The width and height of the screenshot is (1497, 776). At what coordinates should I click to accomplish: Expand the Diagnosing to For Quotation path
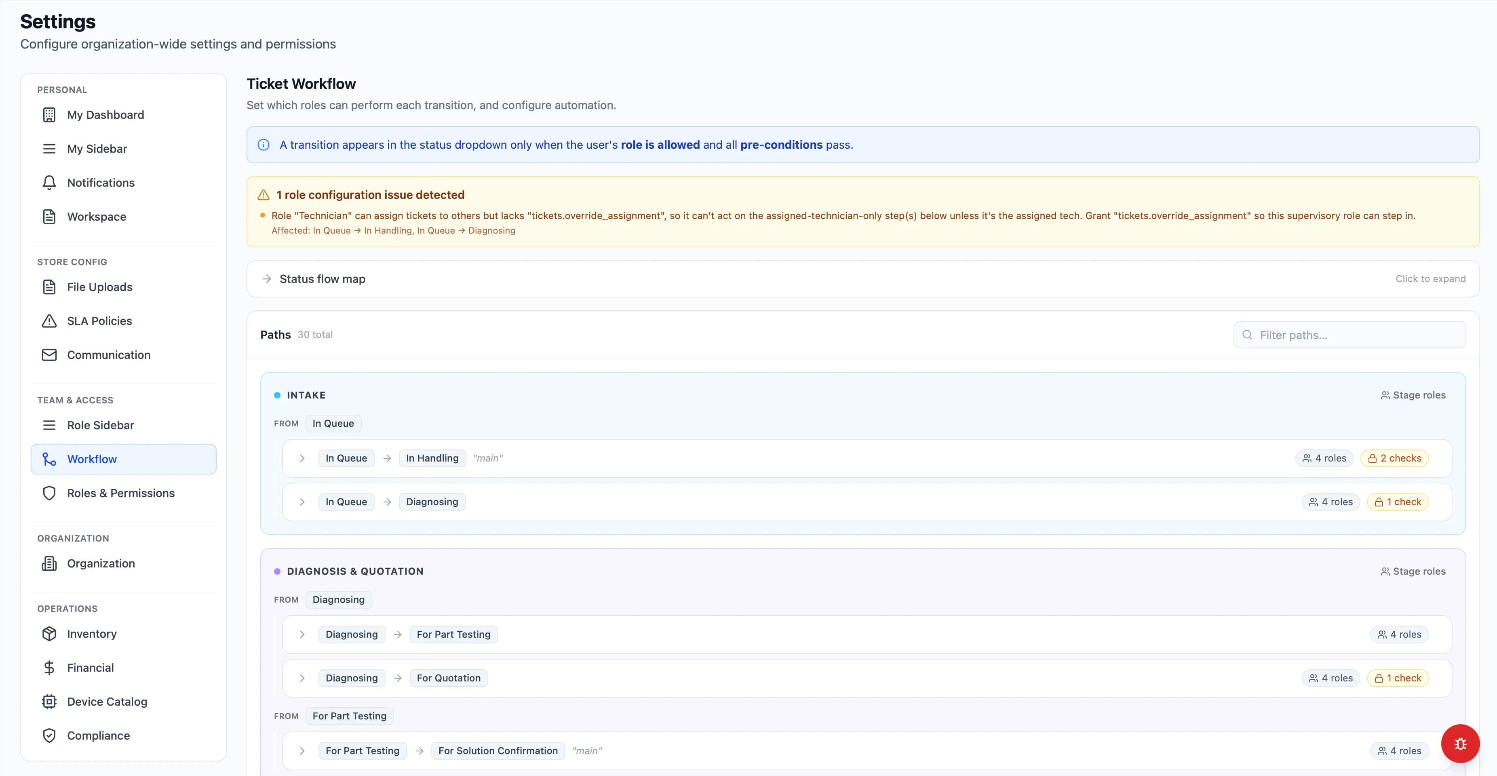tap(302, 678)
